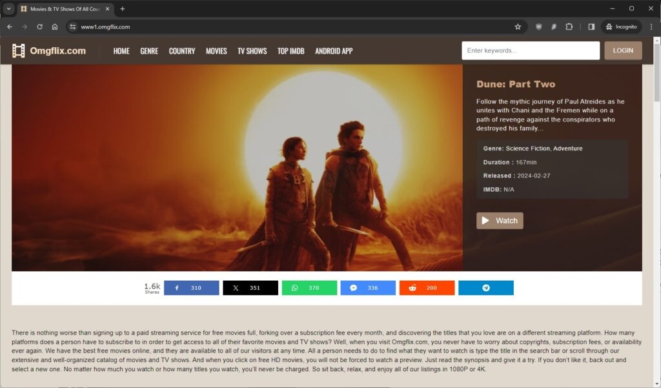Share on Reddit button with 200 shares
Screen dimensions: 661x388
(427, 288)
